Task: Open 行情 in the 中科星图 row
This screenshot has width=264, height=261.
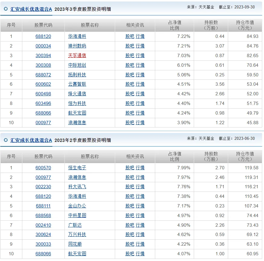Action: 140,216
